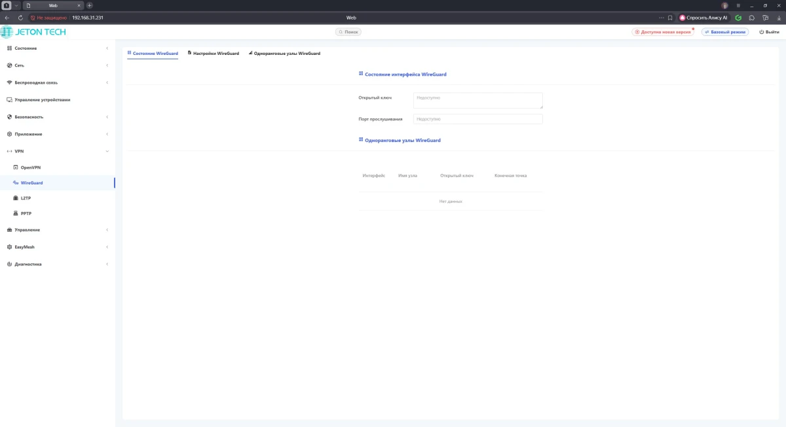Expand the Состояние section chevron
This screenshot has height=427, width=786.
[x=107, y=48]
